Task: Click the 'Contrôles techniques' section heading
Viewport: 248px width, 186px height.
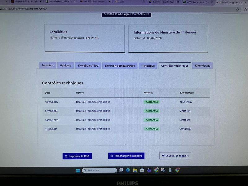Action: tap(63, 83)
